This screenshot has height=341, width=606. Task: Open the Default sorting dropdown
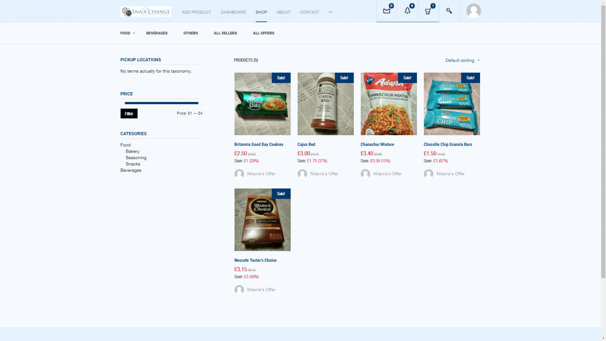coord(462,61)
